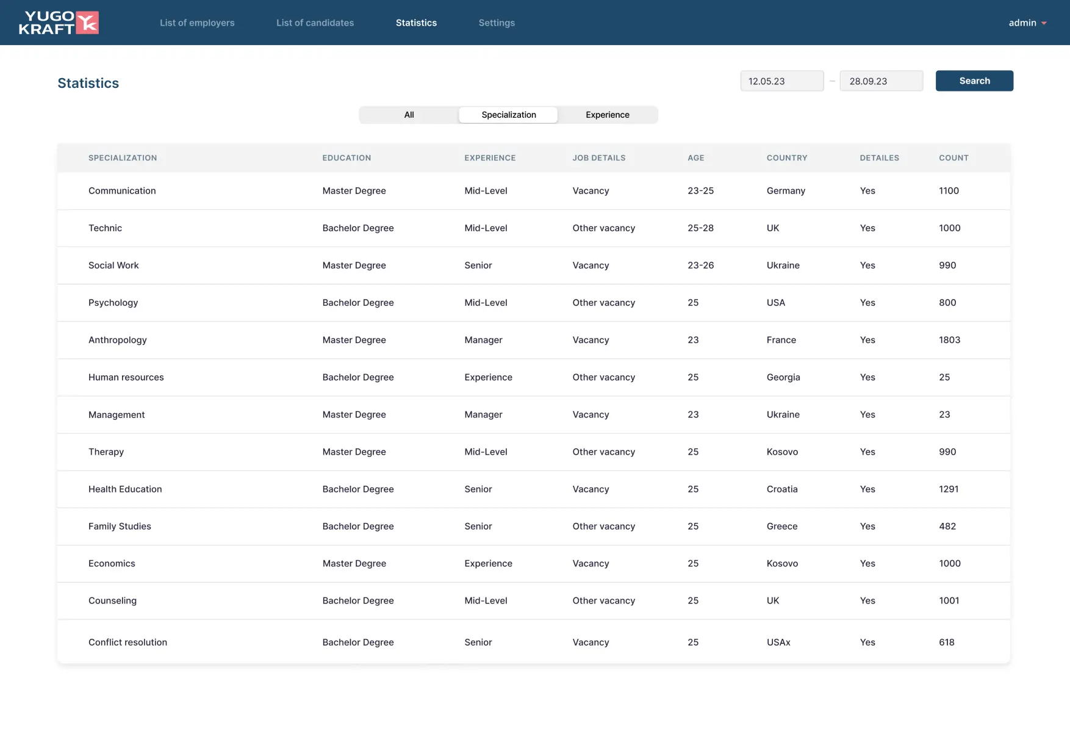Image resolution: width=1070 pixels, height=753 pixels.
Task: Open the Anthropology specialization row
Action: 118,340
